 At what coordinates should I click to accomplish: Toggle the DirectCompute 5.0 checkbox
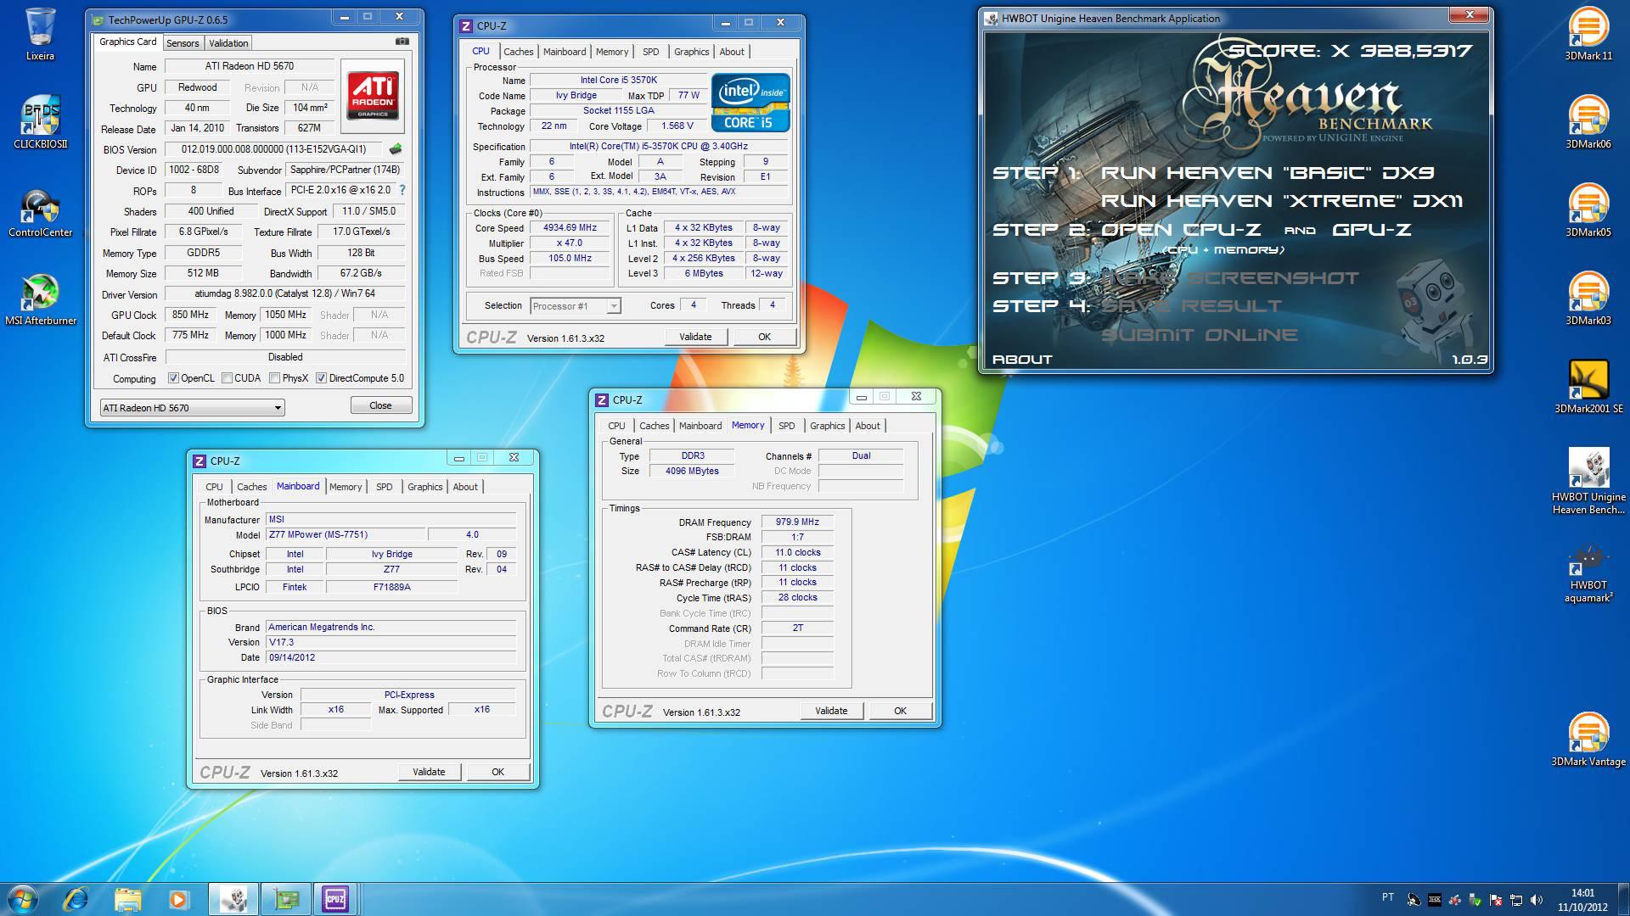point(321,378)
